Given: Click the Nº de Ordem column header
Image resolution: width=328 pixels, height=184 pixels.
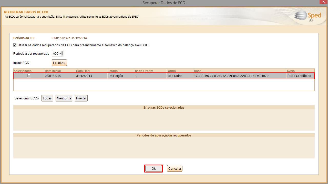Looking at the screenshot, I should click(x=150, y=71).
